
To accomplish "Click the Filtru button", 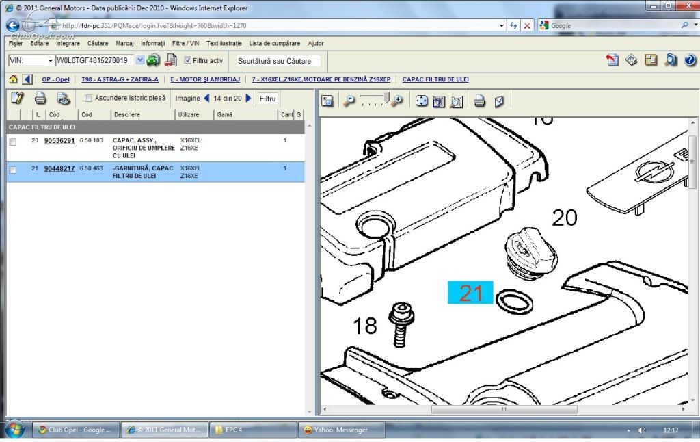I will point(268,99).
